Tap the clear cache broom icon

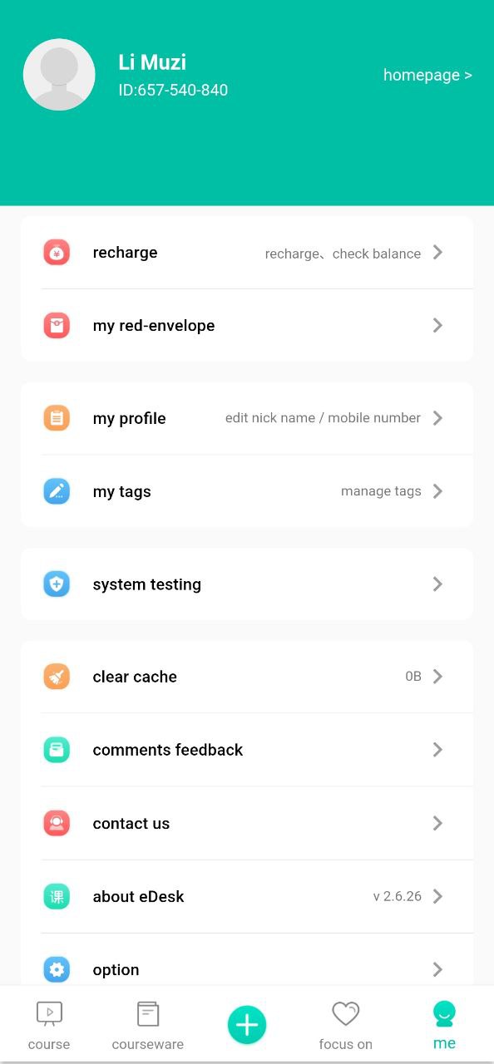[x=57, y=677]
